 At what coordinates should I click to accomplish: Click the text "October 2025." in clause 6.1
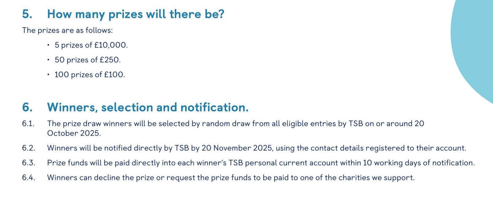point(74,133)
